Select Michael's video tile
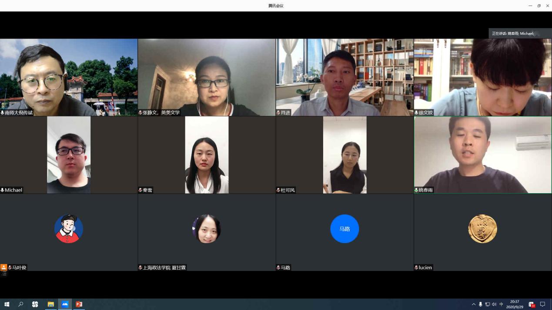 [69, 155]
